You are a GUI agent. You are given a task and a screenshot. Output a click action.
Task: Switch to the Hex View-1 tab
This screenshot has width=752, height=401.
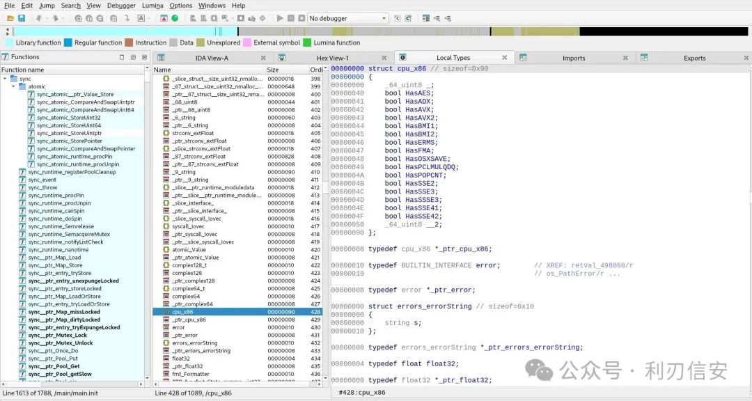(332, 58)
